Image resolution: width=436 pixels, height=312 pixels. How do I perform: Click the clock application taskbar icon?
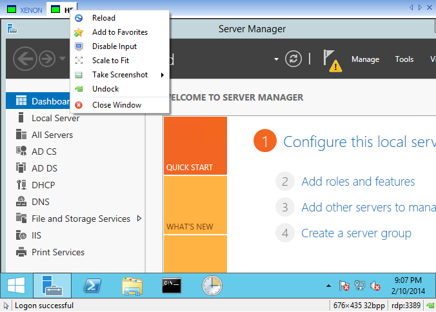212,286
